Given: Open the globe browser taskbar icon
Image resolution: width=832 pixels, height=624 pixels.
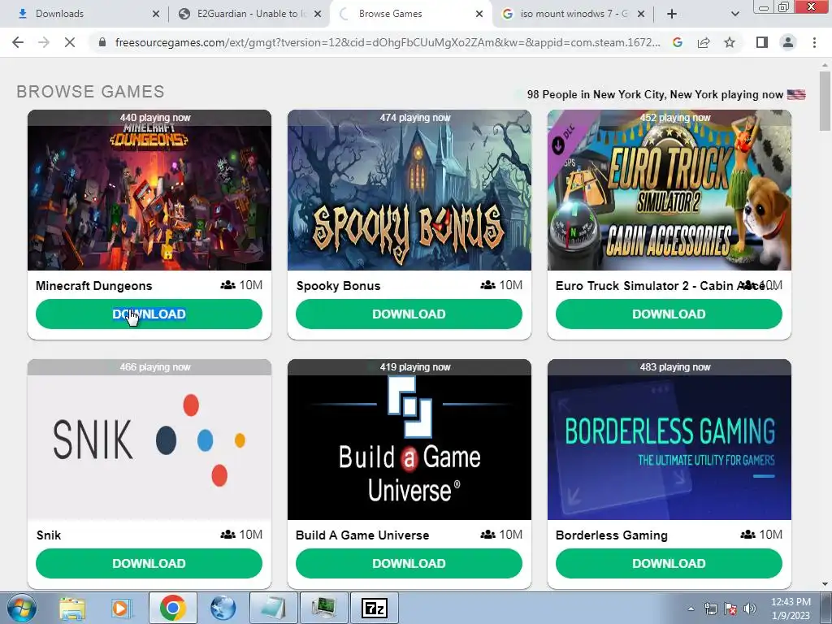Looking at the screenshot, I should (x=223, y=608).
